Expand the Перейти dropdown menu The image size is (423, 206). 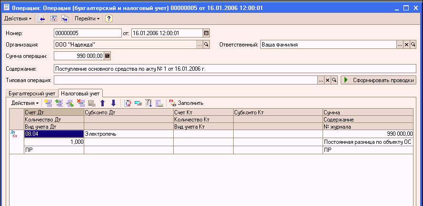[87, 19]
